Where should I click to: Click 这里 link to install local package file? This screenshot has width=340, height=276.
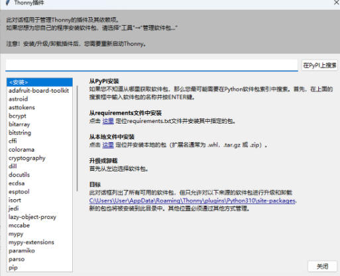(x=108, y=145)
